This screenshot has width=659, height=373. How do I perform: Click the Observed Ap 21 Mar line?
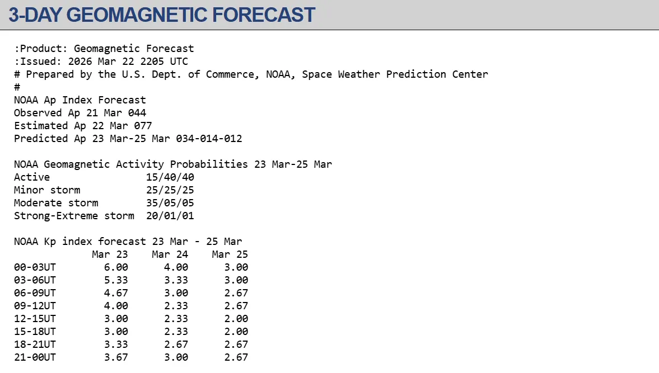click(80, 113)
